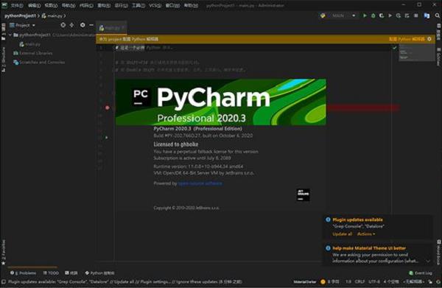Start debugging with the green bug icon

(x=373, y=15)
